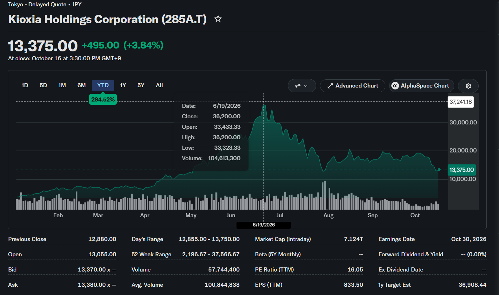Click the 6/19/2026 crosshair date marker
The image size is (499, 295).
264,225
